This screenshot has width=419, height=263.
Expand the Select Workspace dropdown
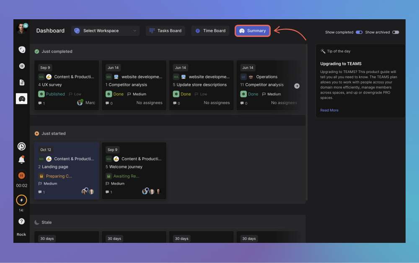tap(105, 31)
